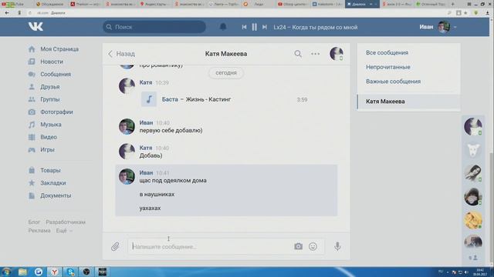Select Катя Макеева tab in right panel
Viewport: 494px width, 277px height.
[x=409, y=102]
